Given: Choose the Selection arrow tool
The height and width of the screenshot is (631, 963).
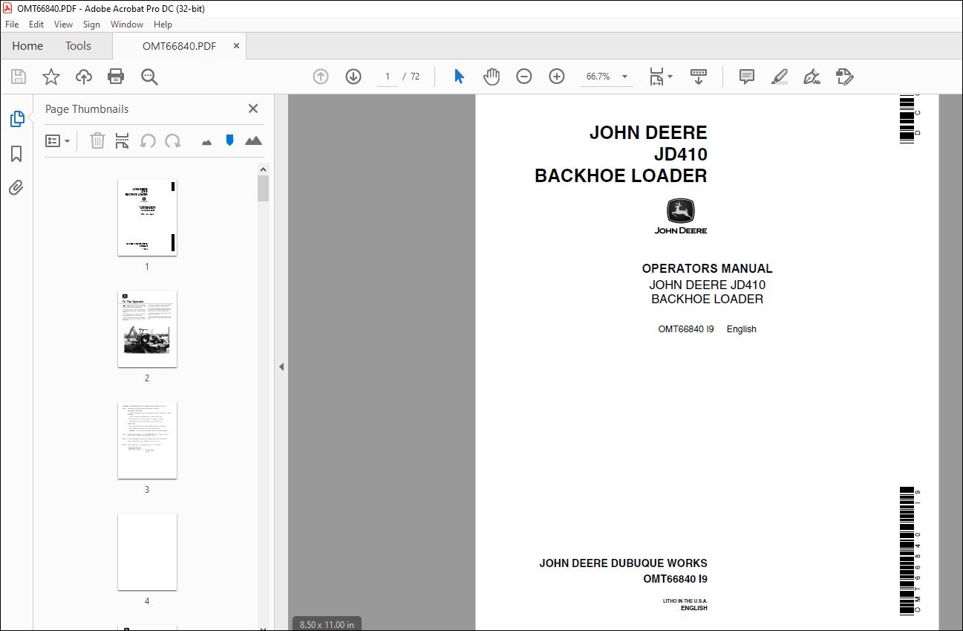Looking at the screenshot, I should tap(459, 77).
